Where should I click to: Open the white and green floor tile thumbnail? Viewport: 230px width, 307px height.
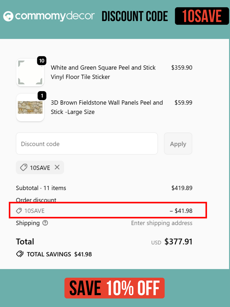[30, 73]
